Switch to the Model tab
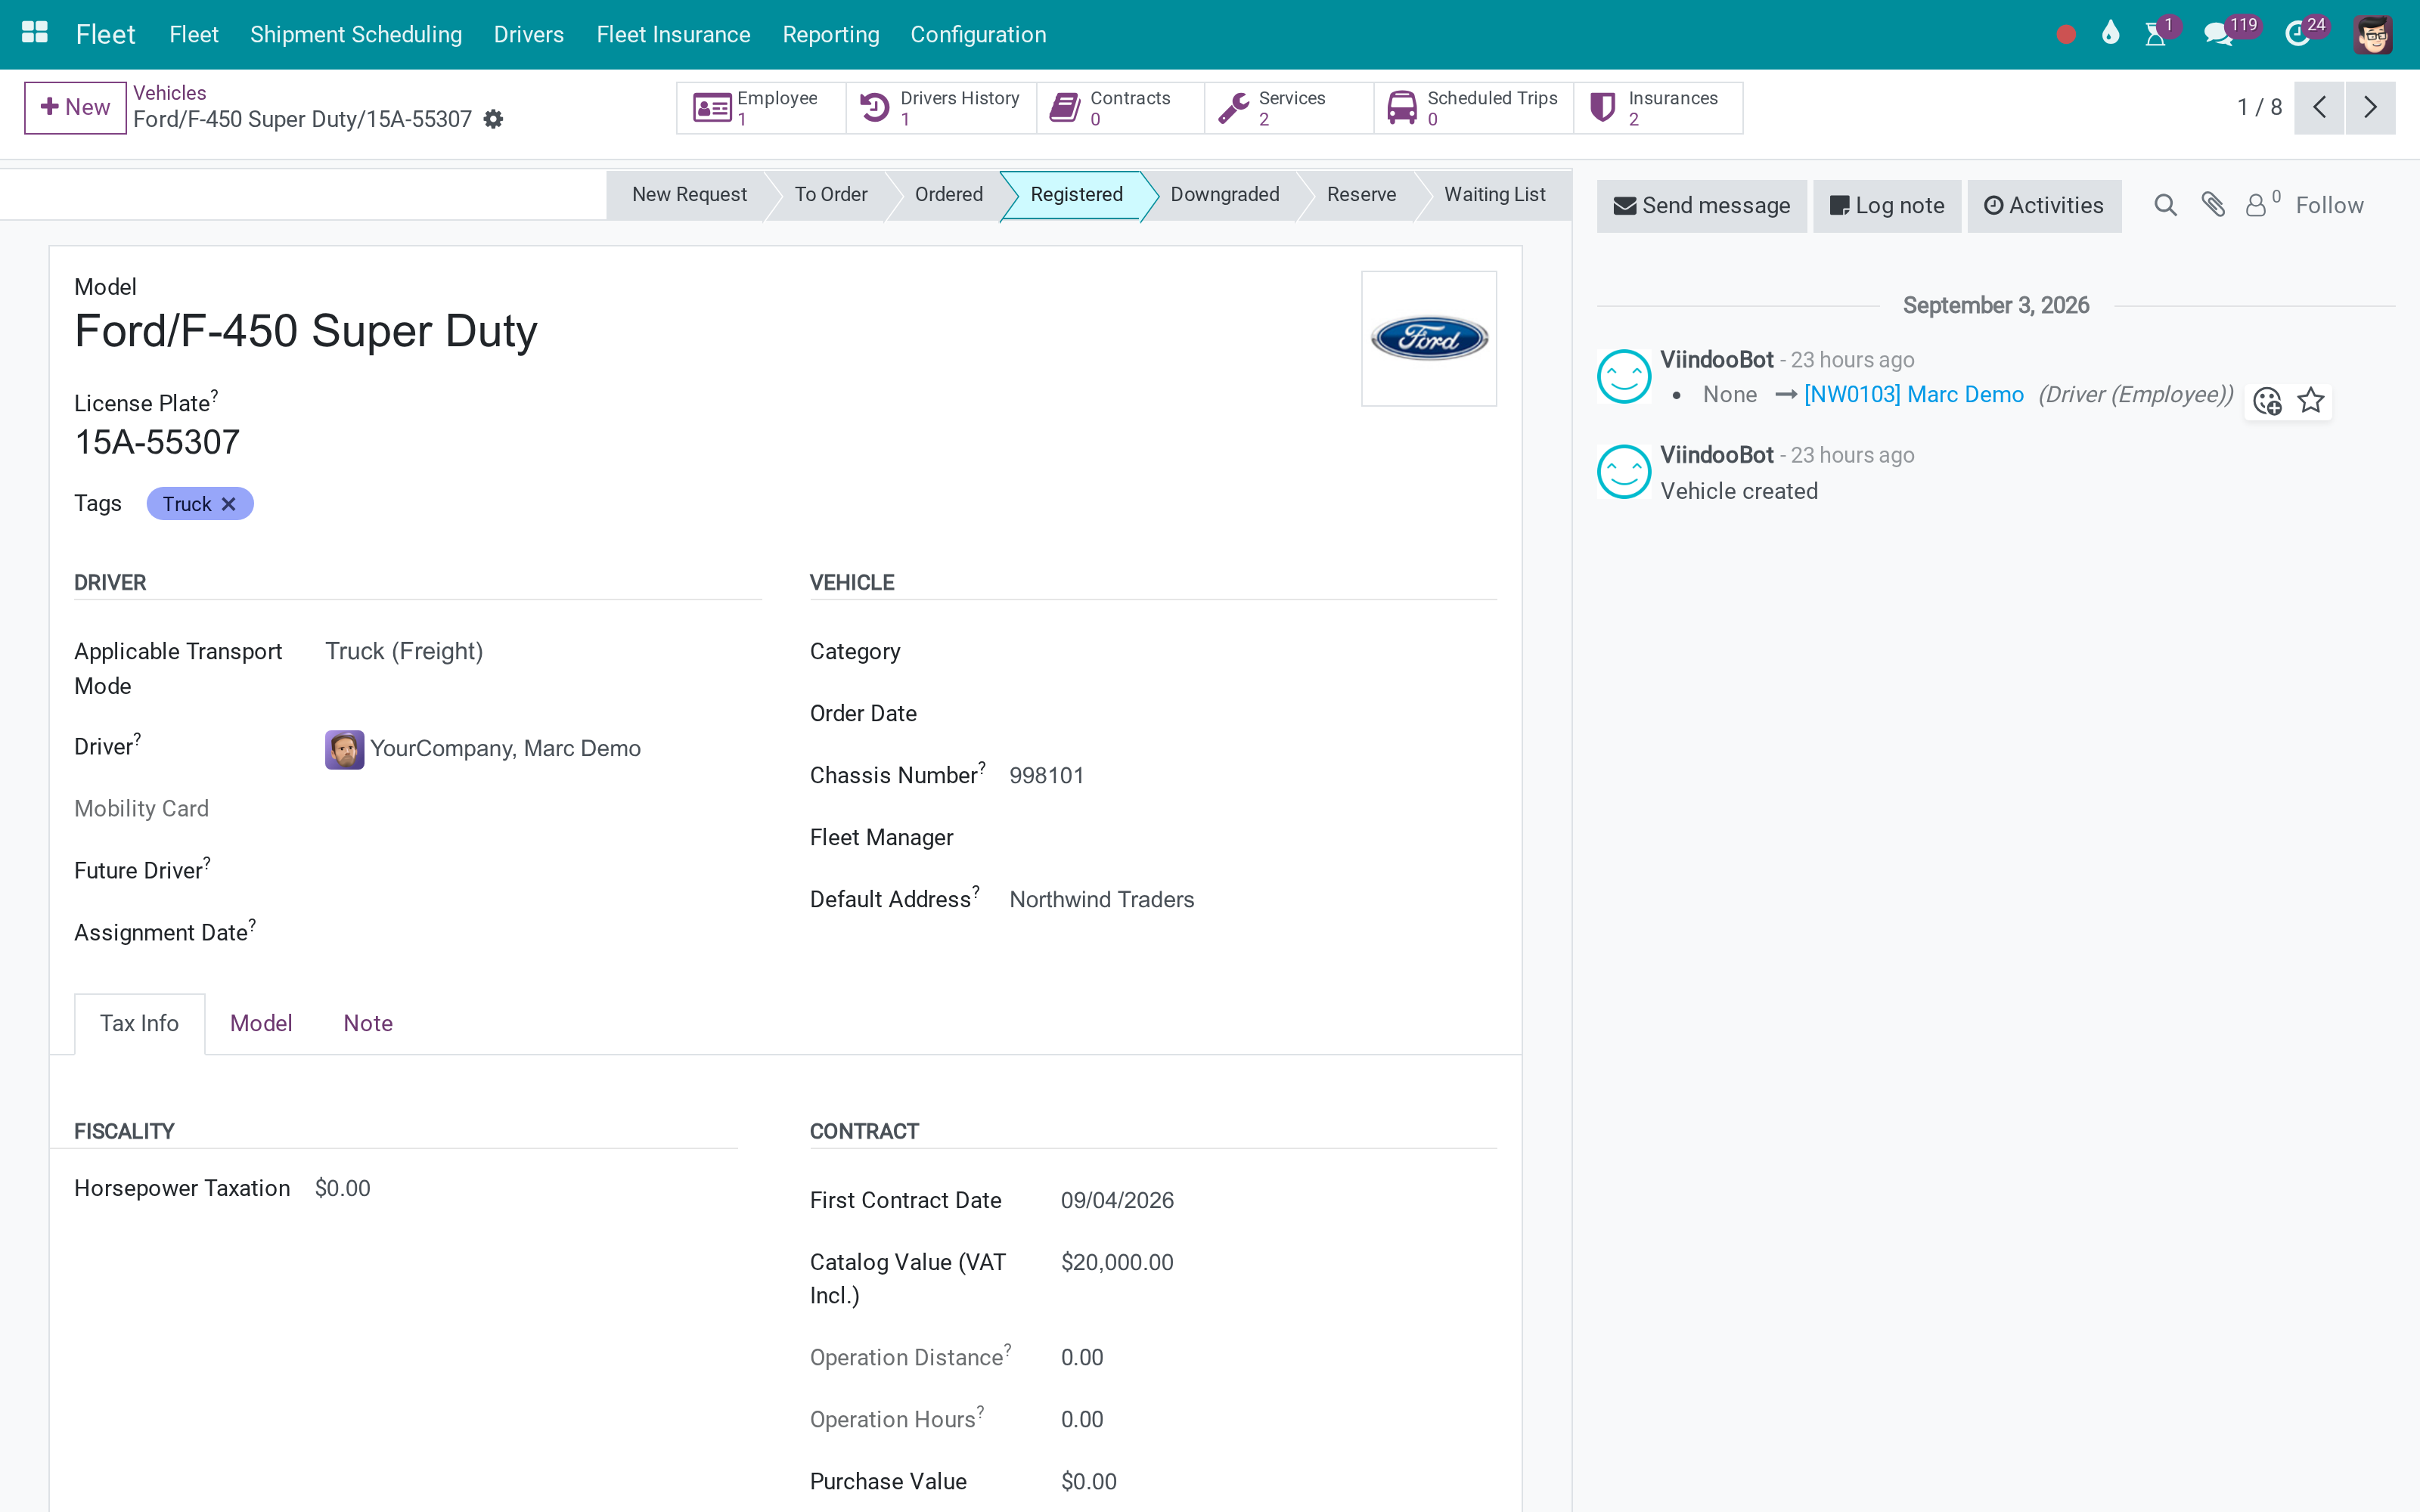This screenshot has height=1512, width=2420. 261,1024
